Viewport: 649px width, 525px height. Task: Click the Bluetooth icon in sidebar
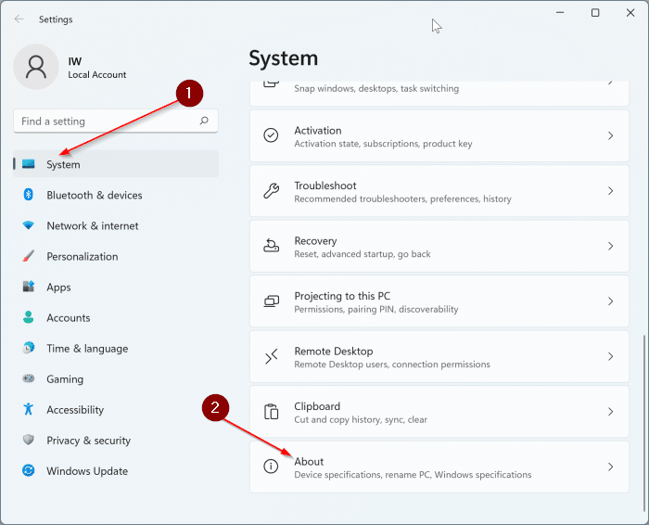28,194
